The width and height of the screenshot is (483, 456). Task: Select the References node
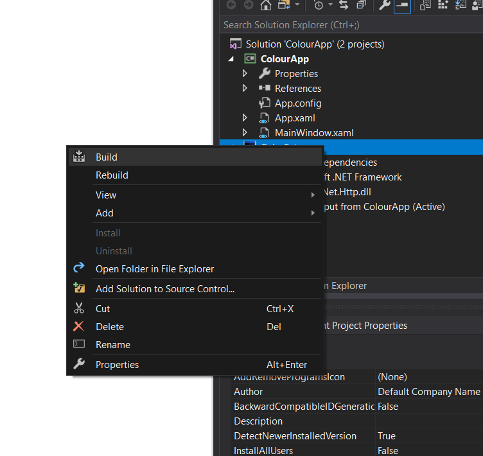[x=298, y=89]
